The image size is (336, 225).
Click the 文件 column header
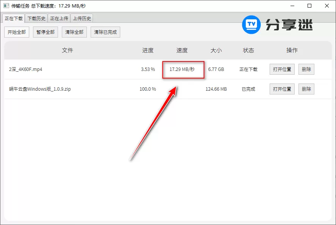[68, 50]
